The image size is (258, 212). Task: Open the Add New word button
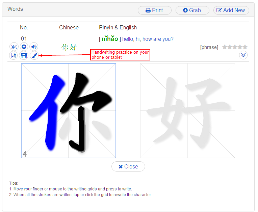click(x=231, y=10)
